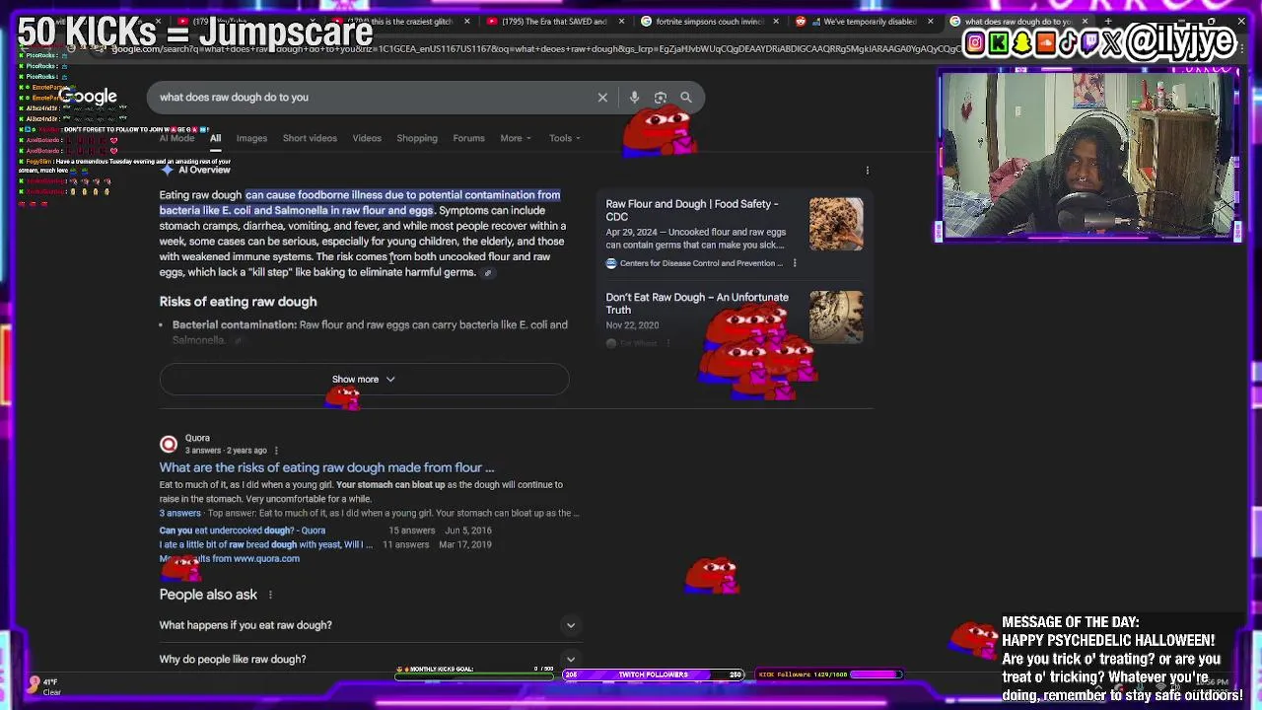Open Google Lens image search icon
Screen dimensions: 1262x710
pos(661,98)
